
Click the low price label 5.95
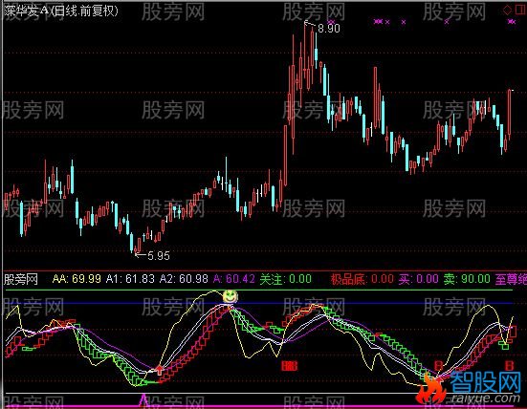click(159, 256)
